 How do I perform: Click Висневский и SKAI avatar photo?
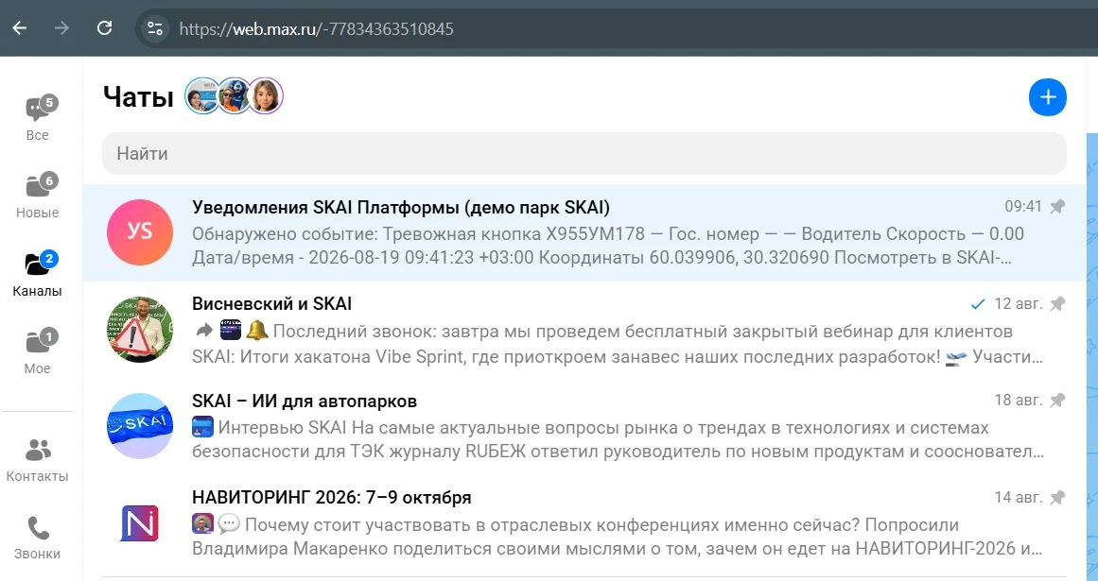coord(140,330)
